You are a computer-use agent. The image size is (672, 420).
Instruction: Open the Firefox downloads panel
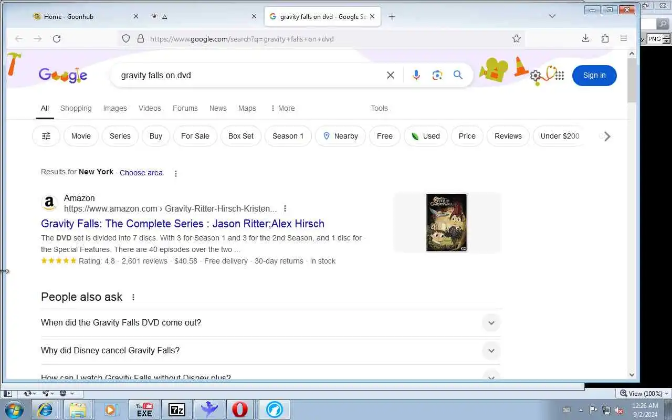tap(586, 38)
